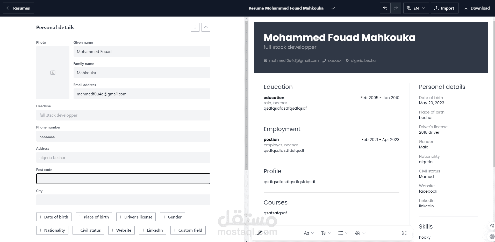
Task: Add the Civil status field
Action: click(x=88, y=230)
